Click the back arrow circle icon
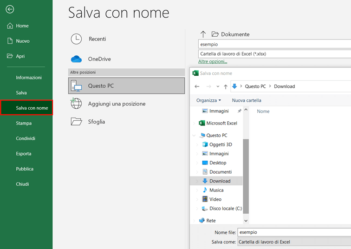 pyautogui.click(x=10, y=9)
